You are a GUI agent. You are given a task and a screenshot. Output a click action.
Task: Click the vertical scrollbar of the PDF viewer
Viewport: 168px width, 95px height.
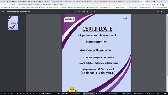[167, 46]
